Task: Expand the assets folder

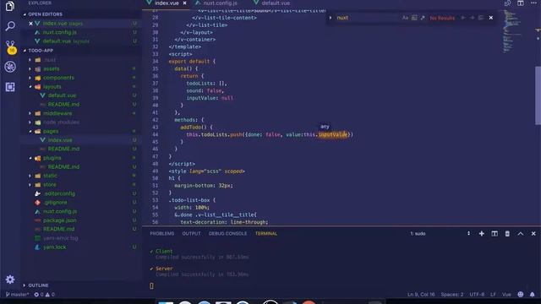Action: (x=51, y=69)
